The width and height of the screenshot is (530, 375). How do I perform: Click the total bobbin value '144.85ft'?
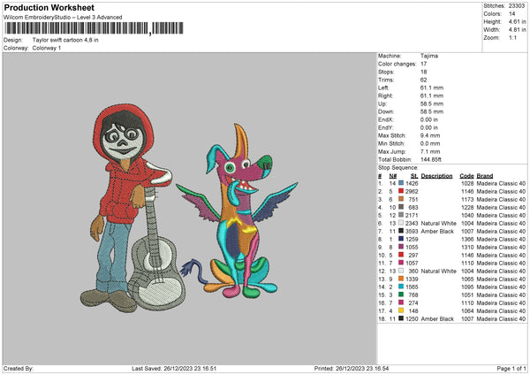tap(431, 159)
